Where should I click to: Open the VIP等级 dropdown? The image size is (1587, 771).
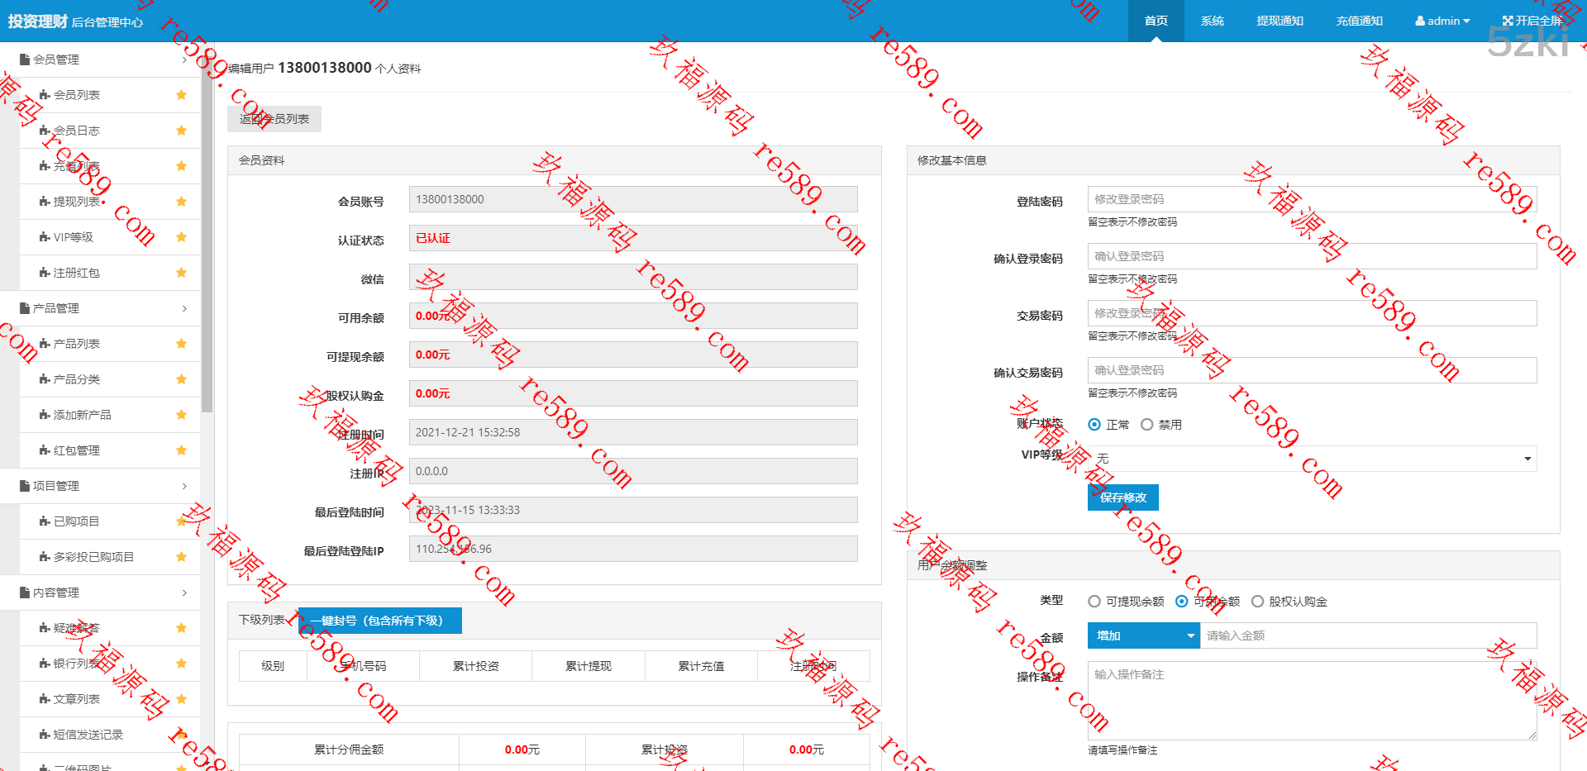[x=1312, y=459]
